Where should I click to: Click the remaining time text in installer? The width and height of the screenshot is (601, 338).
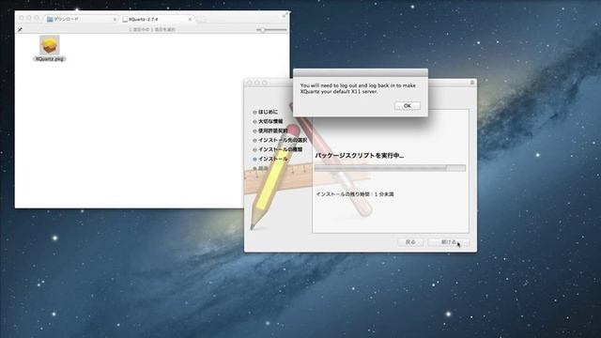point(355,194)
